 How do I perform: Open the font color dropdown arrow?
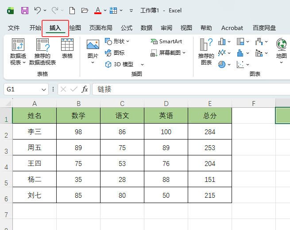click(x=105, y=11)
